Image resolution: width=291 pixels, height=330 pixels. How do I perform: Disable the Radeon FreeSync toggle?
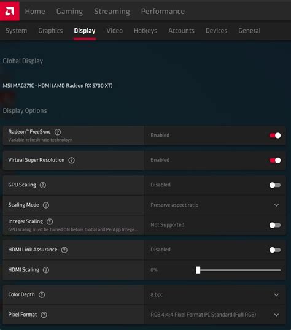click(x=275, y=136)
